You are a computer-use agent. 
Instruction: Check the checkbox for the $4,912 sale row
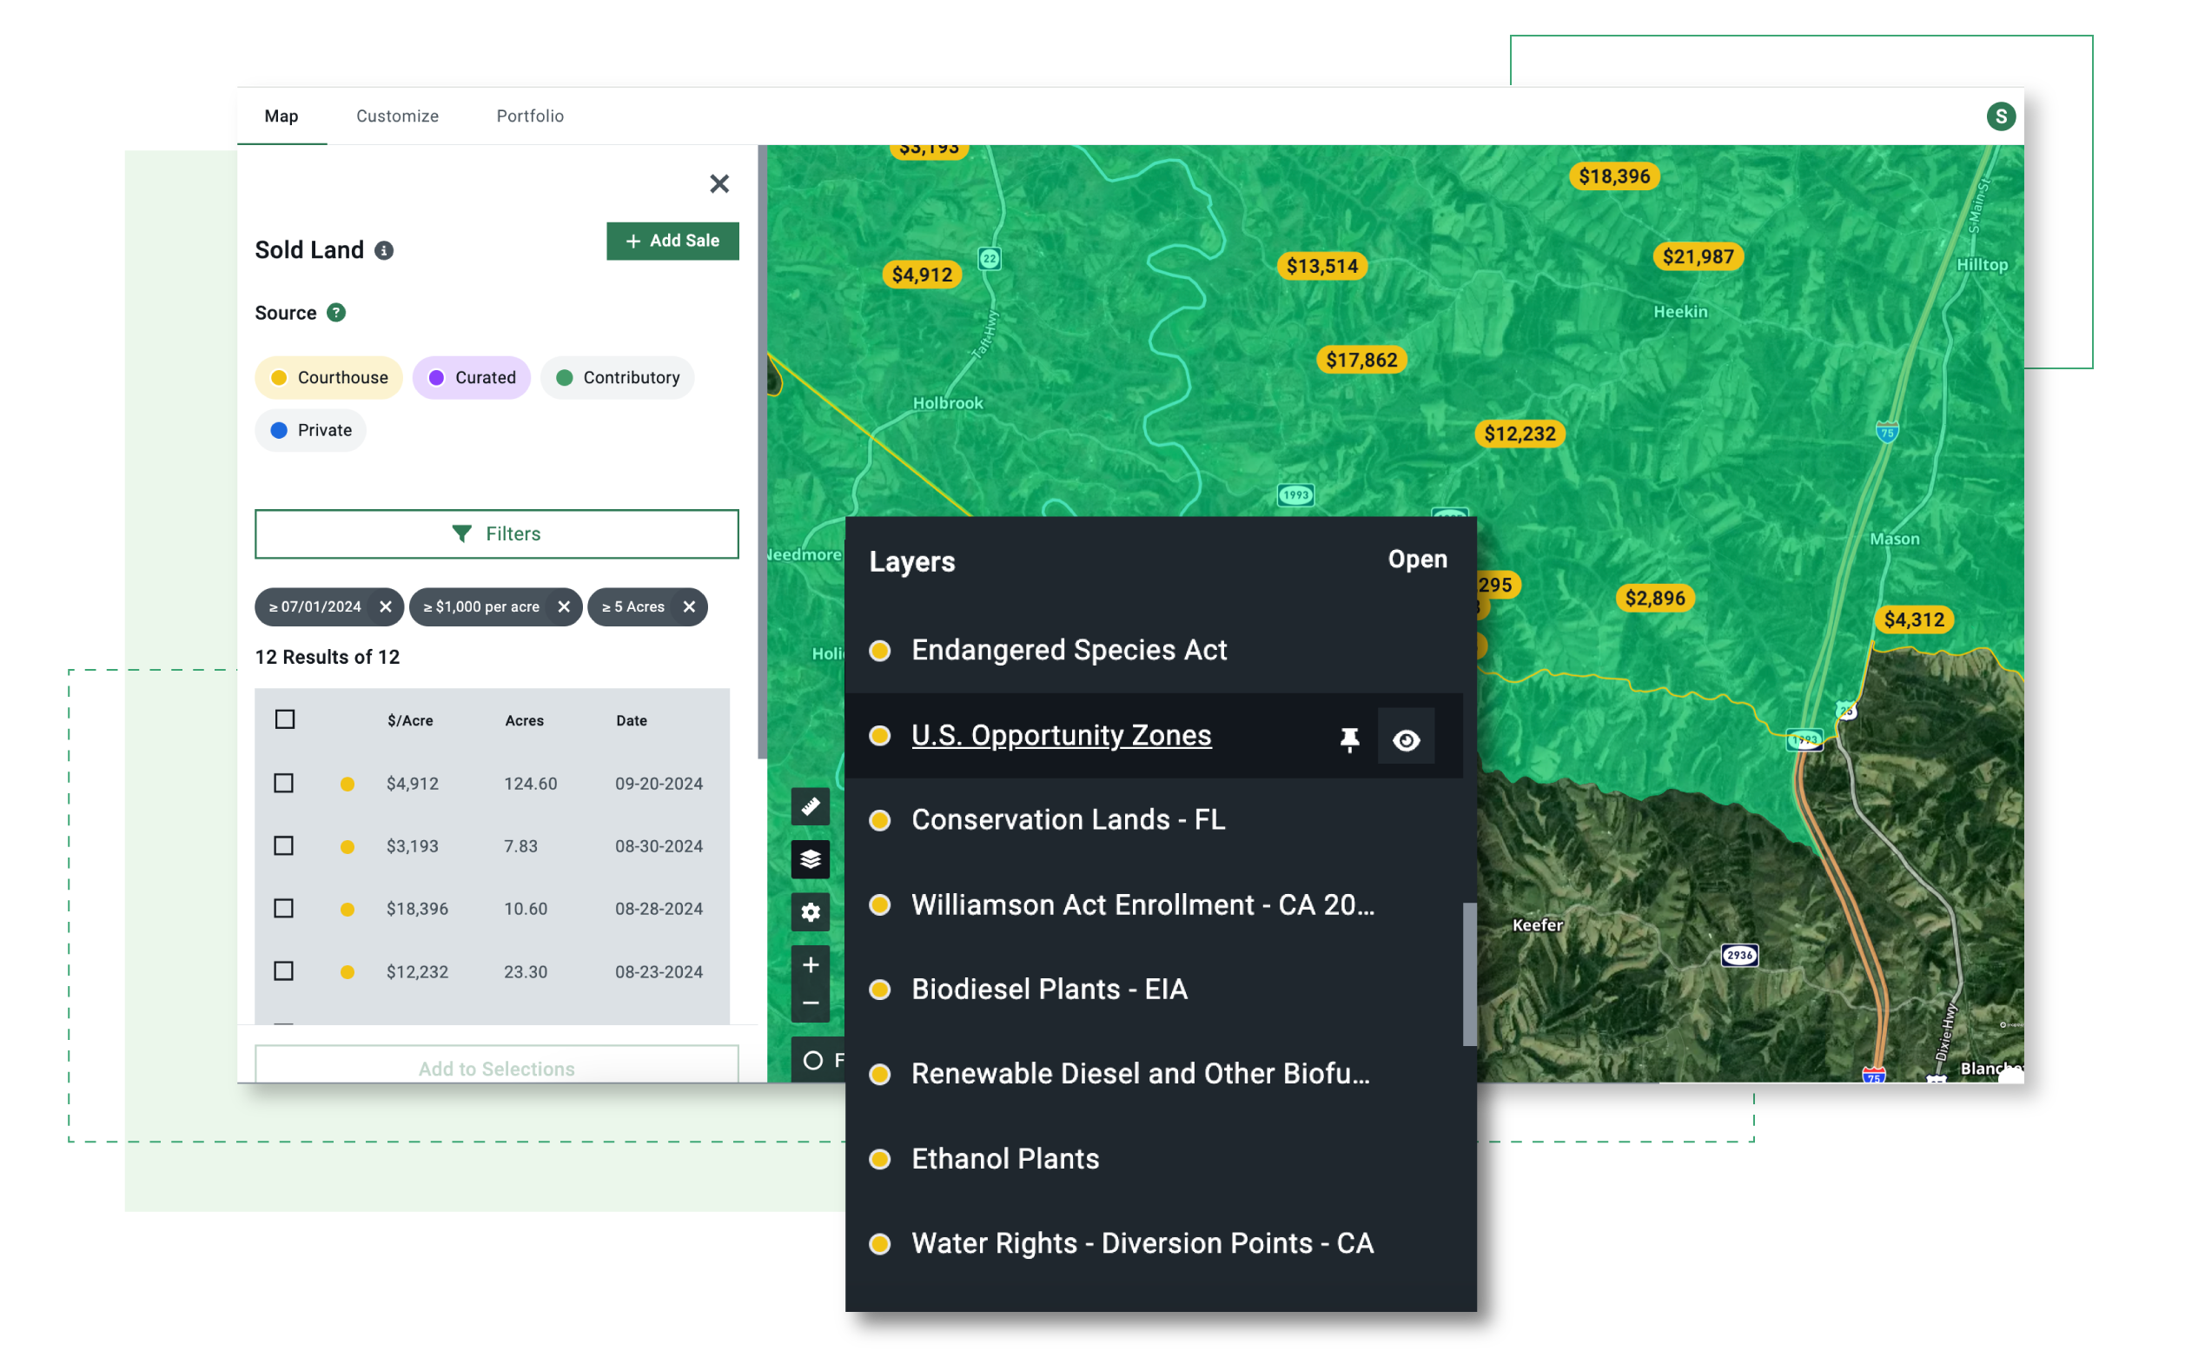pyautogui.click(x=285, y=784)
